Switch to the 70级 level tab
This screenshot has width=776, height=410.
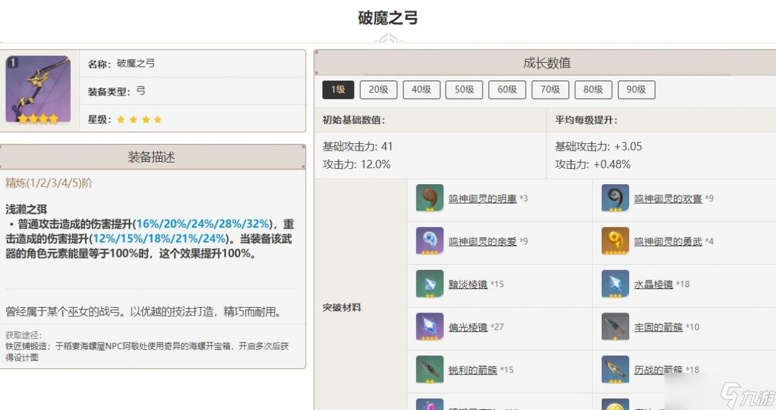tap(550, 89)
